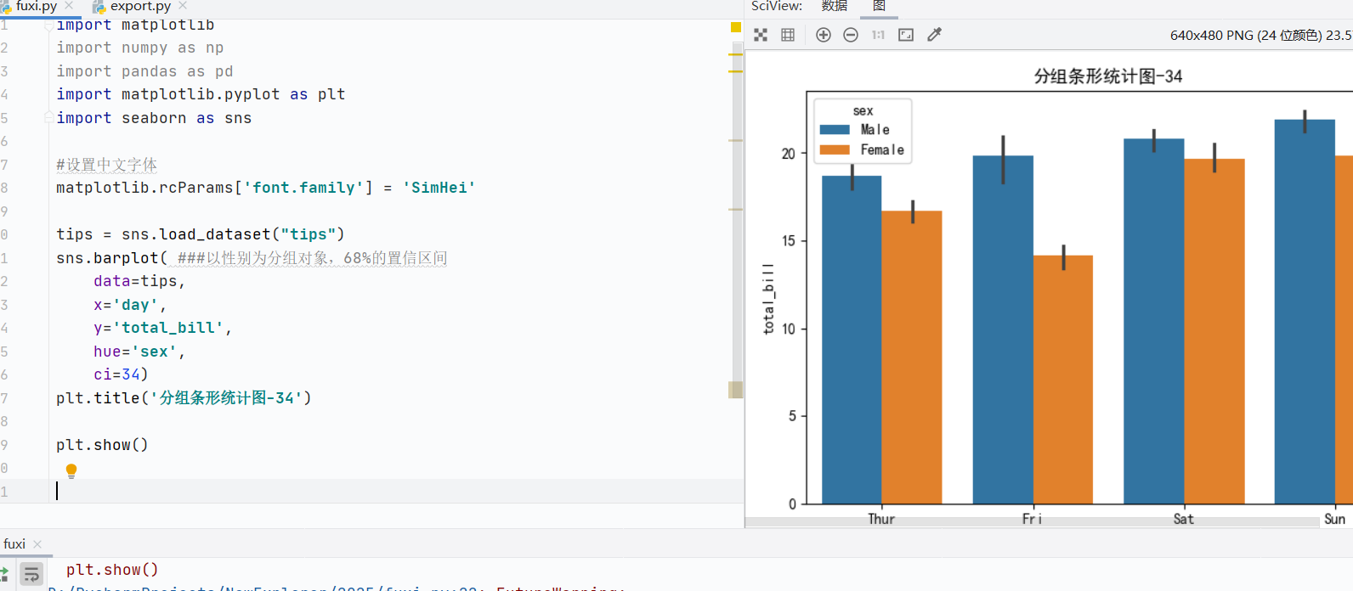Toggle grid display in SciView toolbar

pos(788,35)
